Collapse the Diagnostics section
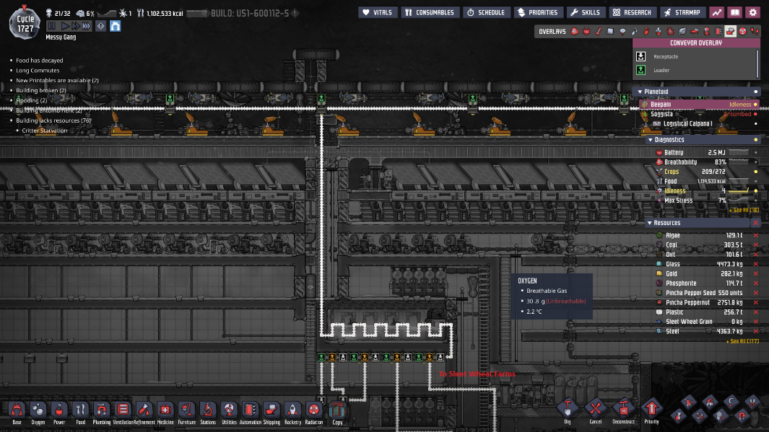Image resolution: width=769 pixels, height=432 pixels. coord(650,140)
